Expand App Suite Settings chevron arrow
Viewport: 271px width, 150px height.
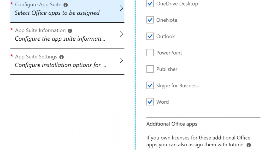[x=121, y=60]
